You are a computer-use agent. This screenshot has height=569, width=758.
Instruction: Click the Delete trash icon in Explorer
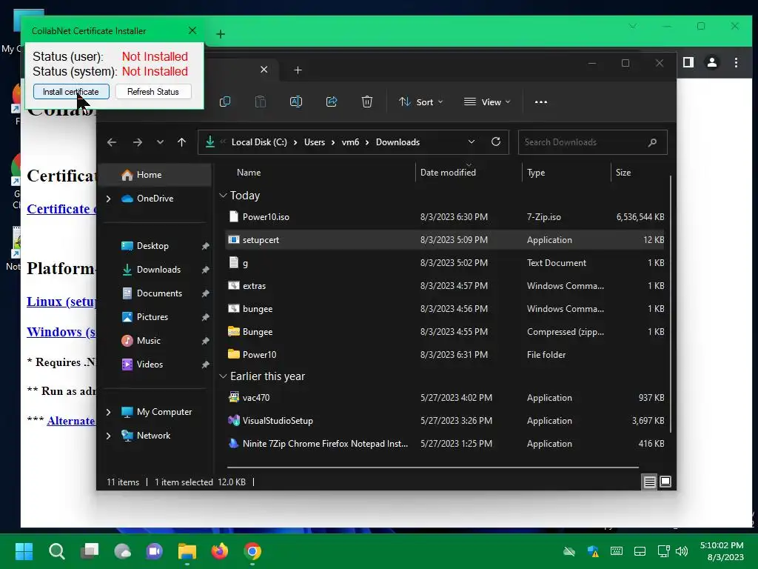(367, 102)
